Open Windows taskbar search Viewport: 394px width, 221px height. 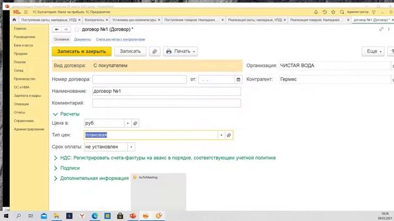(x=18, y=215)
